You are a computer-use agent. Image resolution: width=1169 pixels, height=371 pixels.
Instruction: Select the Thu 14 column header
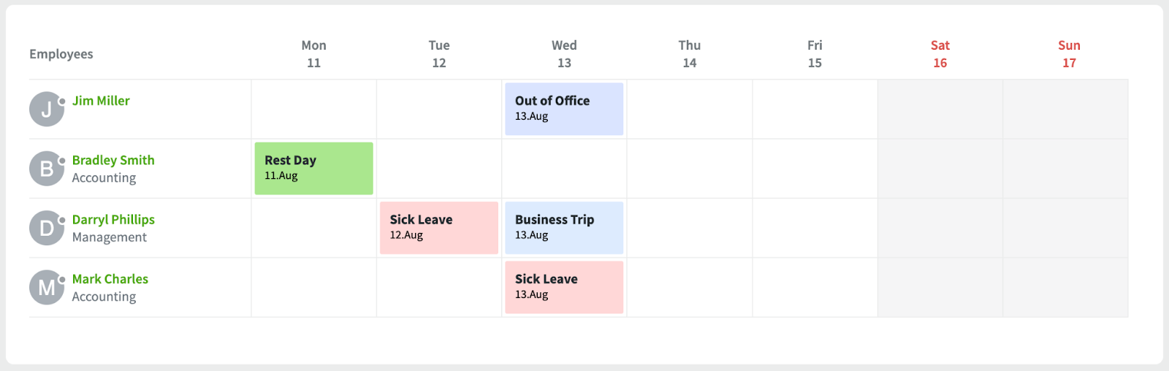pyautogui.click(x=689, y=54)
